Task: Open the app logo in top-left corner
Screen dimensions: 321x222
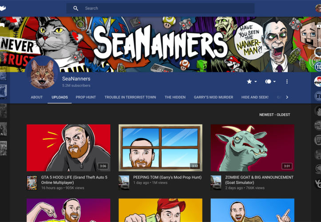Action: click(3, 8)
